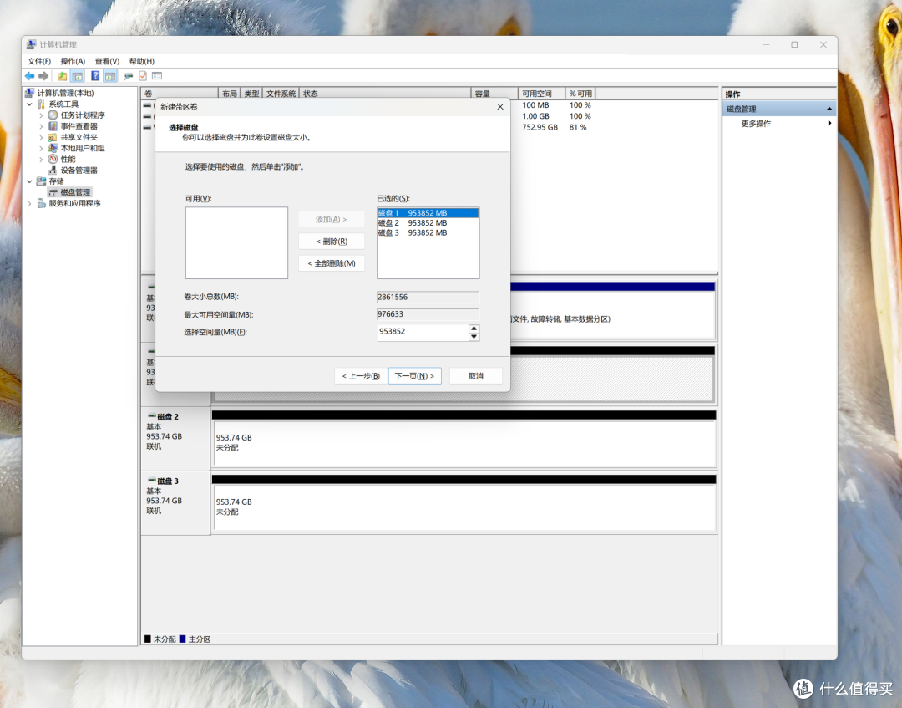Collapse the 存储 tree node
Viewport: 902px width, 708px height.
[x=29, y=181]
